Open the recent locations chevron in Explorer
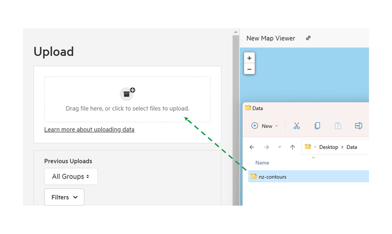The image size is (392, 234). (279, 147)
